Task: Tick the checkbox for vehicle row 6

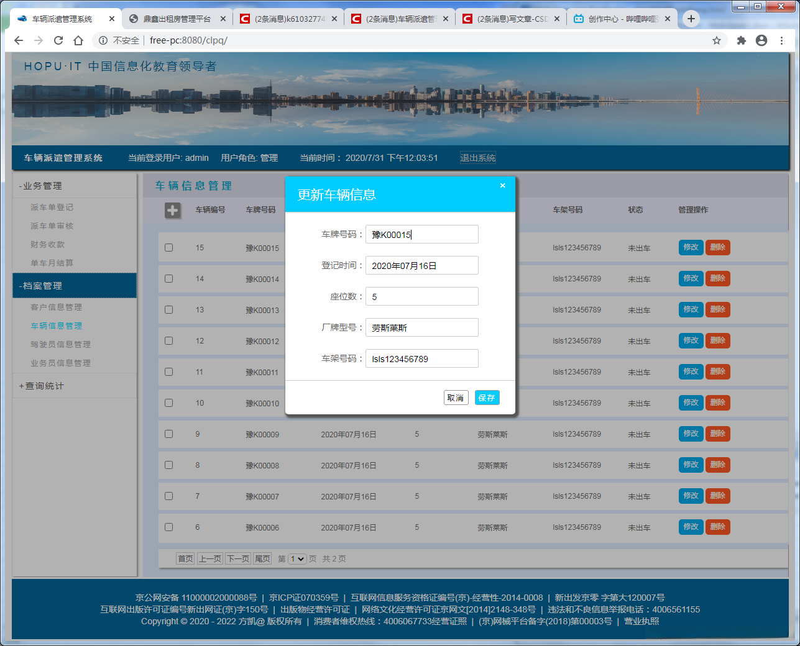Action: (x=168, y=527)
